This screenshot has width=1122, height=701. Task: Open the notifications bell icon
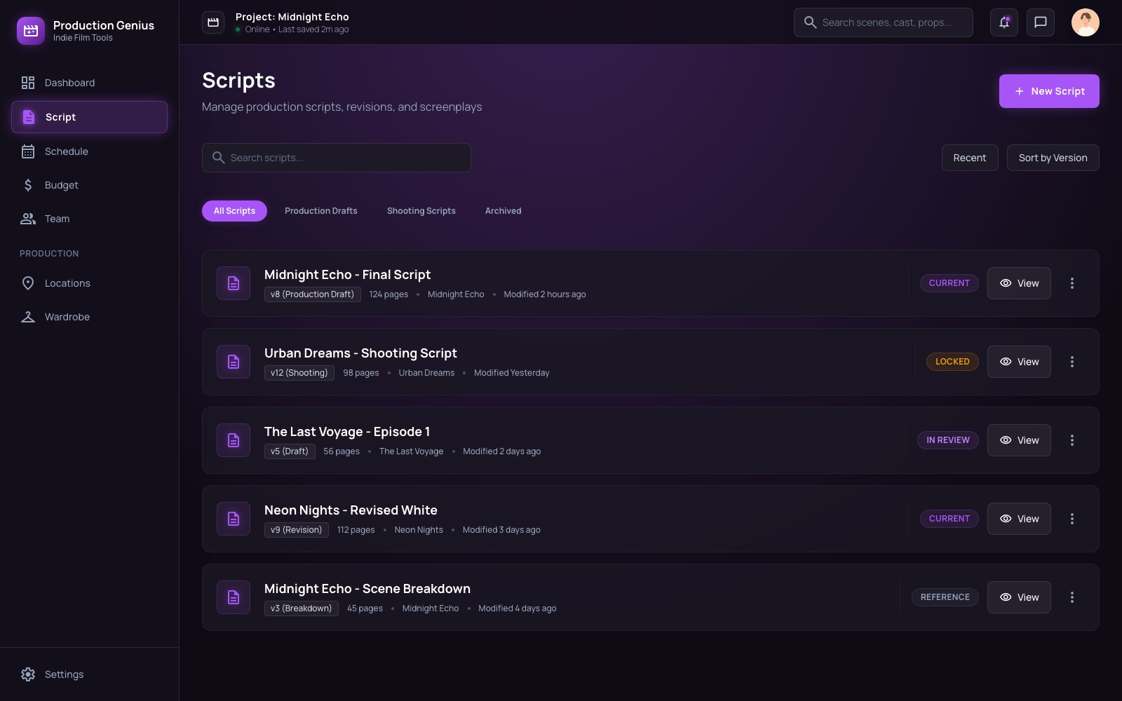point(1004,22)
